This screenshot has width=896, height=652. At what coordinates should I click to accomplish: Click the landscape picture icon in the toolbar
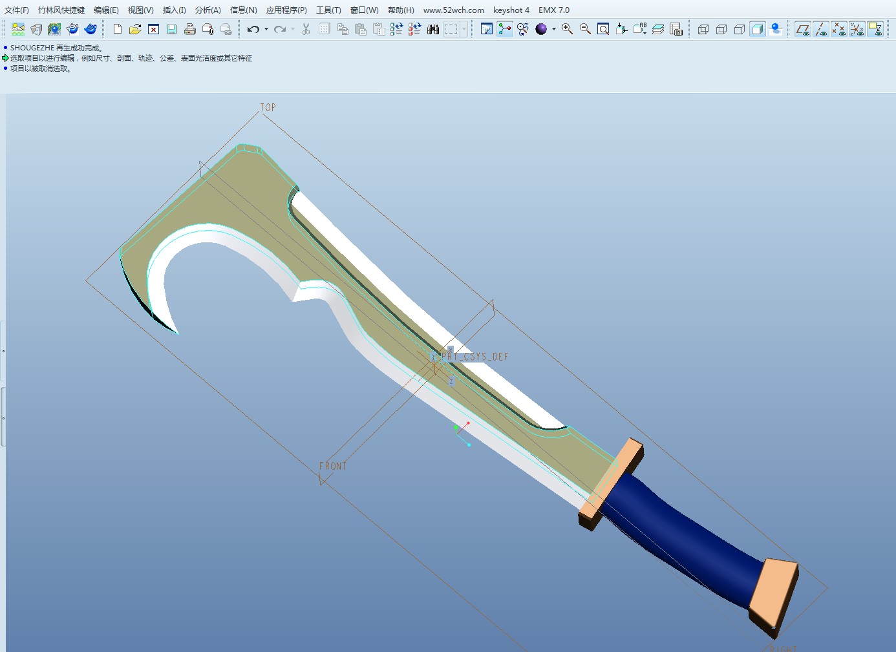click(x=18, y=29)
